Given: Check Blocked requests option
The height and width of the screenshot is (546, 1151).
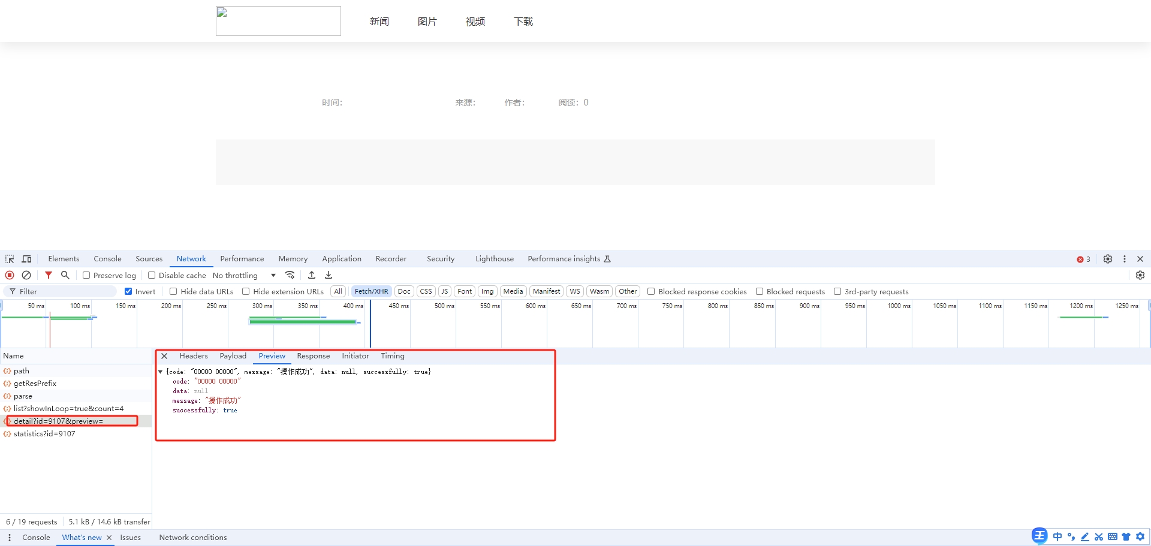Looking at the screenshot, I should pyautogui.click(x=760, y=291).
